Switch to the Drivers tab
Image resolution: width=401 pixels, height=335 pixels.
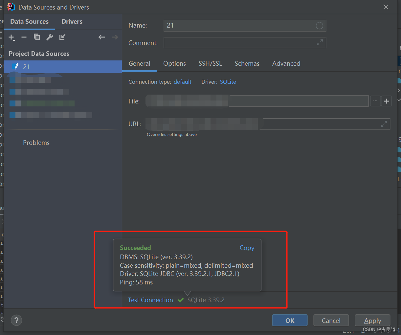[x=72, y=22]
